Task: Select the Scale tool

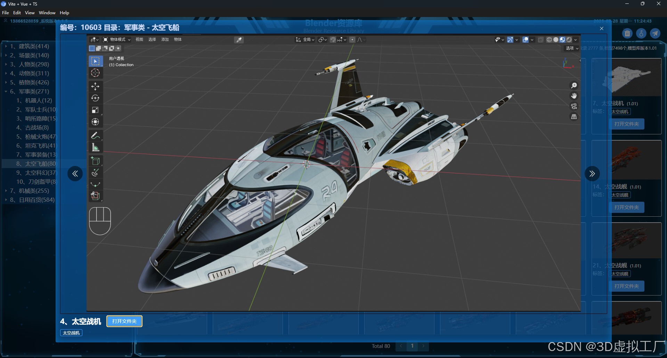Action: tap(95, 110)
